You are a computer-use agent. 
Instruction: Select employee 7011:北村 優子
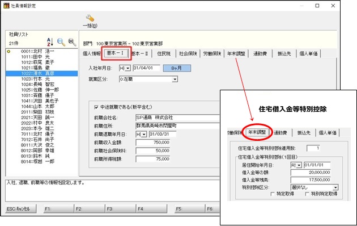coord(37,134)
